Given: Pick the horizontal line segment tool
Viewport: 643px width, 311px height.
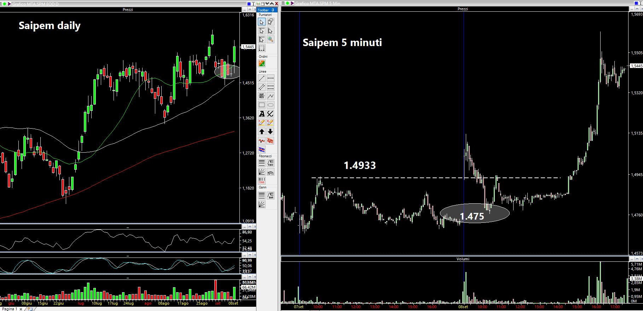Looking at the screenshot, I should coord(270,78).
